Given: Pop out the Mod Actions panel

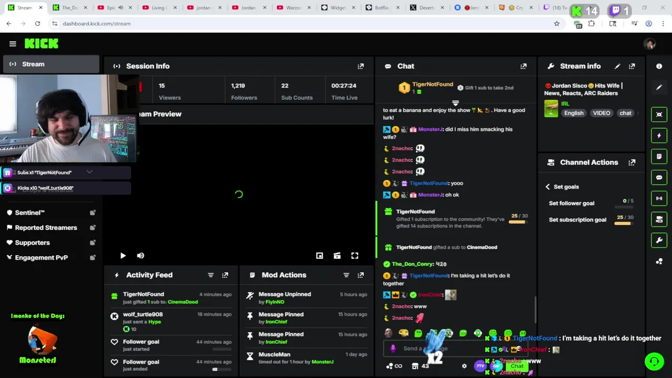Looking at the screenshot, I should (x=361, y=275).
